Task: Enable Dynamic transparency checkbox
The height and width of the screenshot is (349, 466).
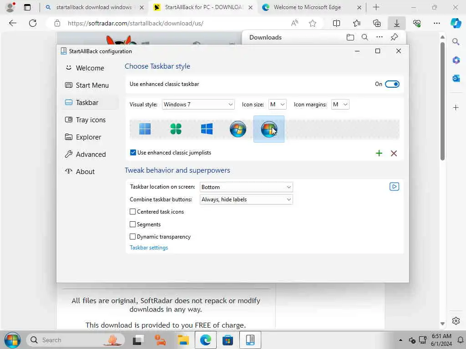Action: point(132,236)
